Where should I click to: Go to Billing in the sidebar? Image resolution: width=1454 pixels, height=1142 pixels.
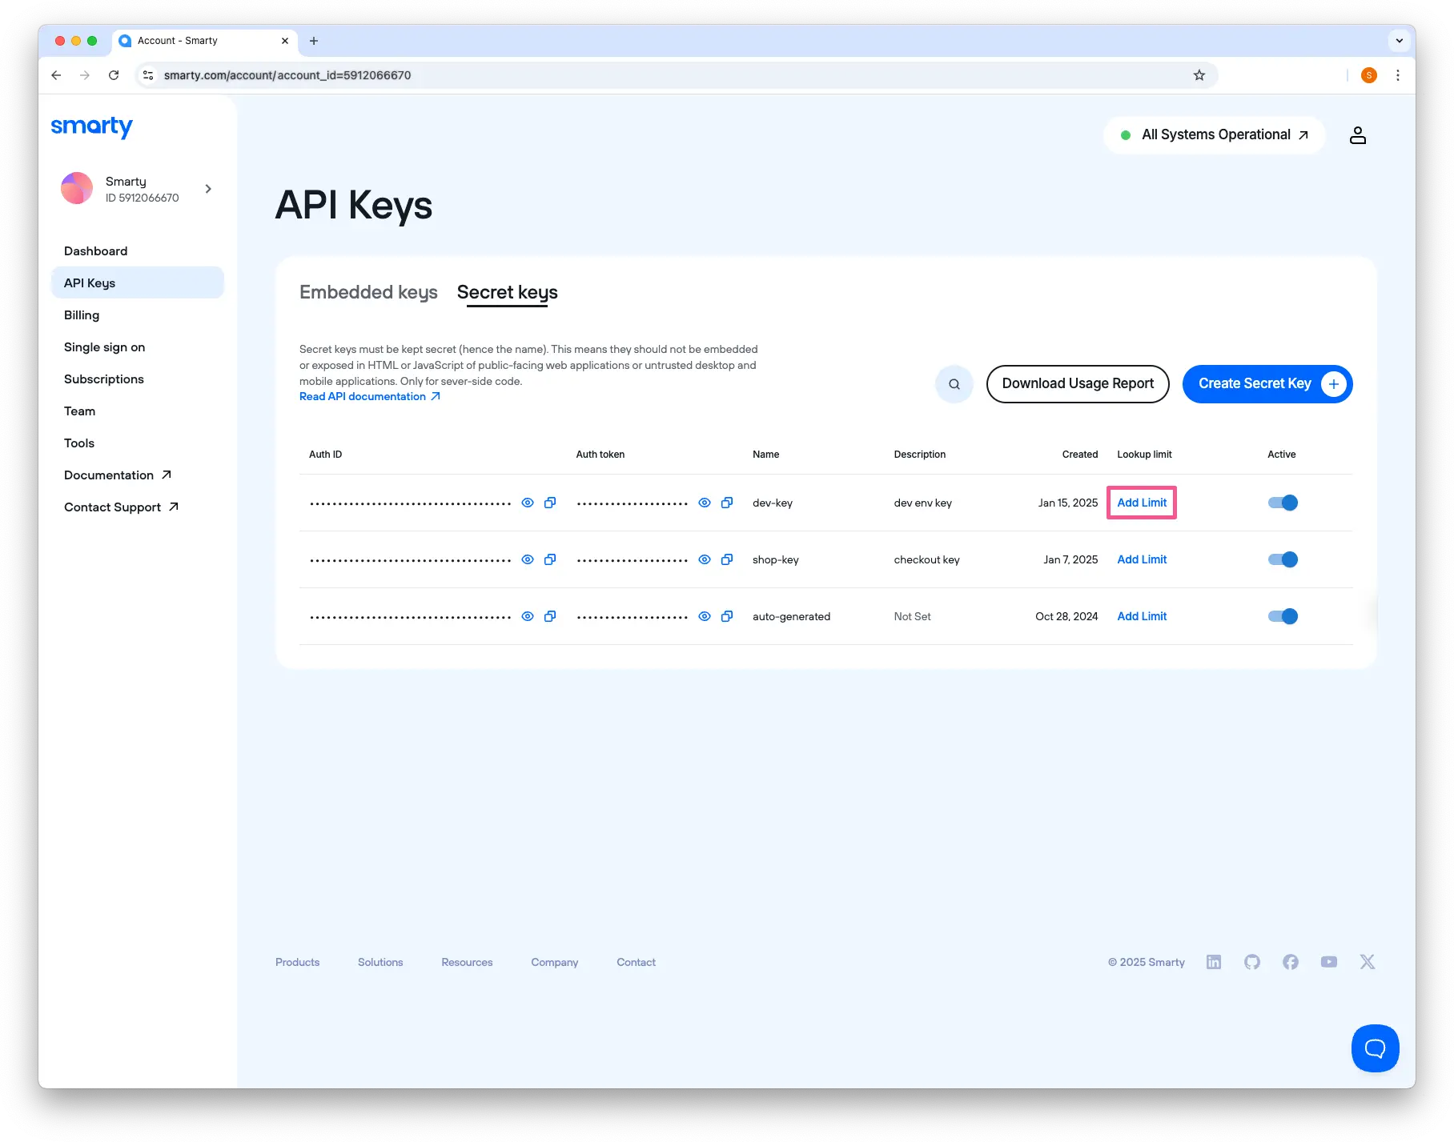point(82,315)
